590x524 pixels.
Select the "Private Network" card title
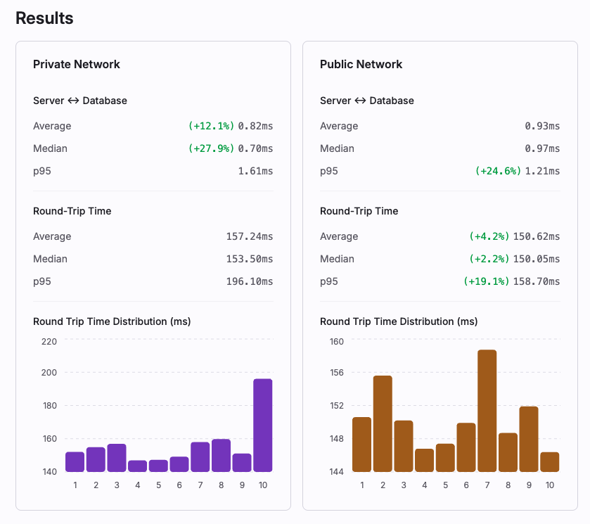77,65
